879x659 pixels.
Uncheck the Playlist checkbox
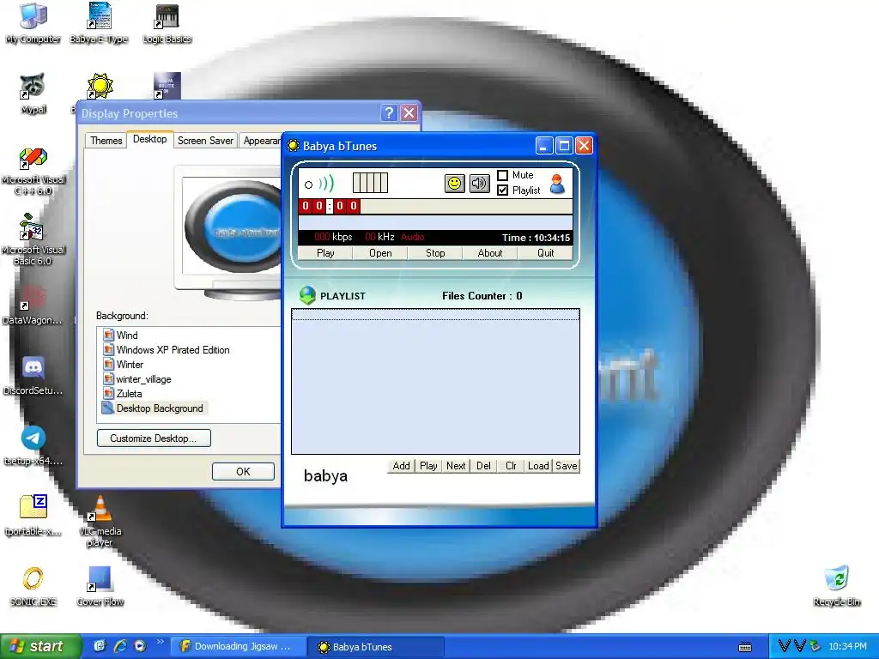pos(502,190)
